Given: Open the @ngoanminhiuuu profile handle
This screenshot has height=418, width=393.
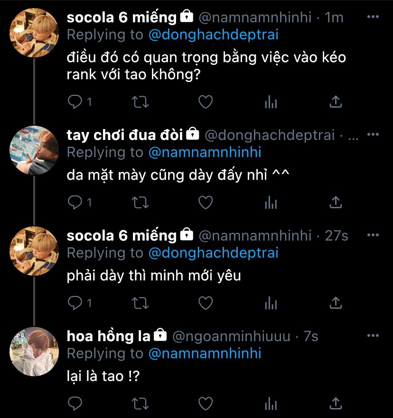Looking at the screenshot, I should pos(231,337).
